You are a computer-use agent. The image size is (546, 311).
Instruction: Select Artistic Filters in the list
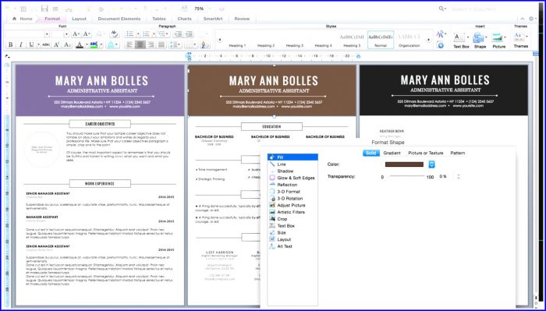tap(292, 212)
